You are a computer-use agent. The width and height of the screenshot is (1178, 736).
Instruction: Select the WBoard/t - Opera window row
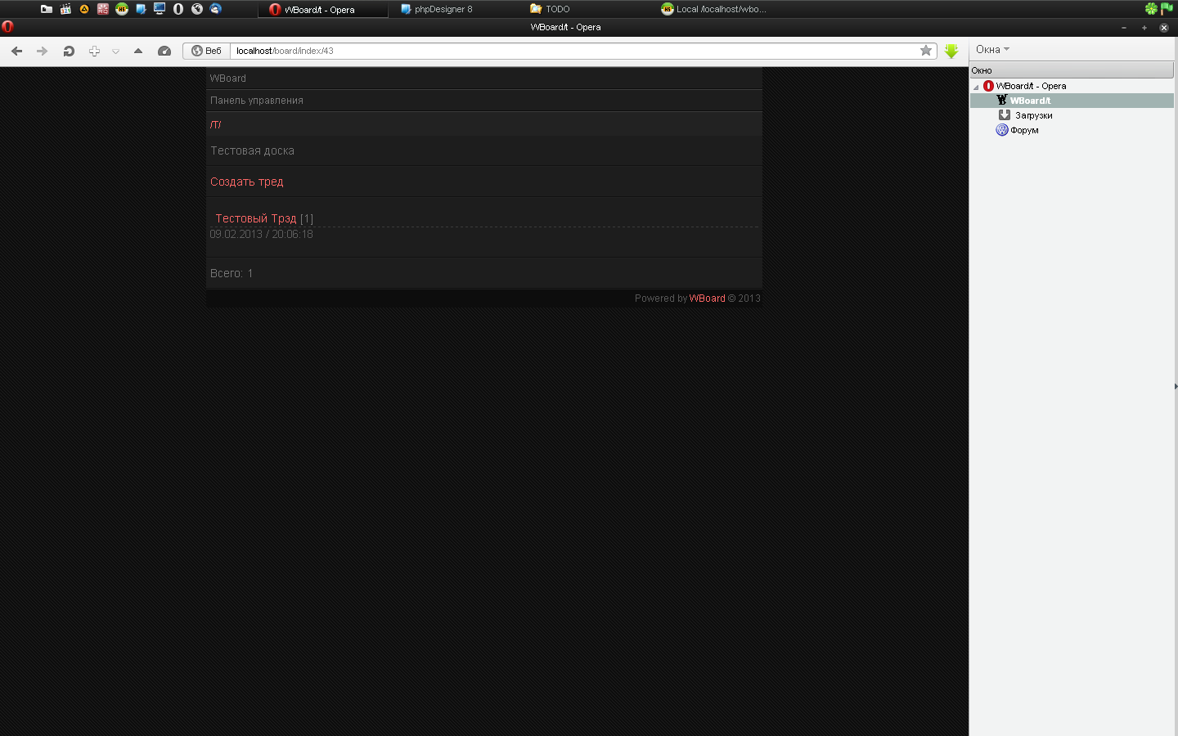[x=1072, y=86]
